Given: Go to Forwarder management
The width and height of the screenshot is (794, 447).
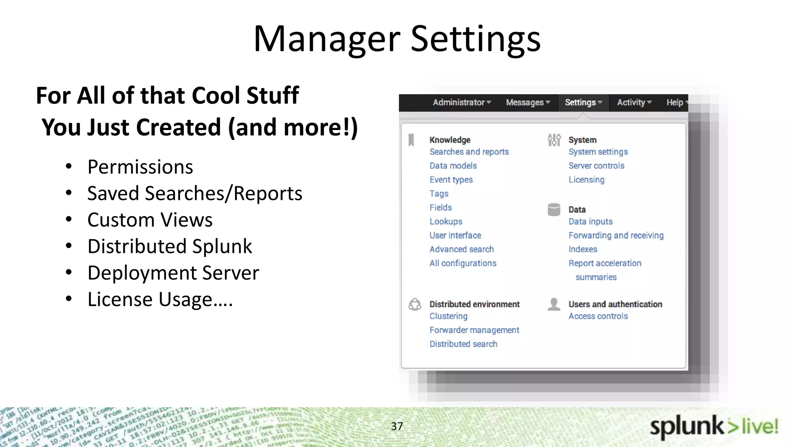Looking at the screenshot, I should [x=475, y=330].
